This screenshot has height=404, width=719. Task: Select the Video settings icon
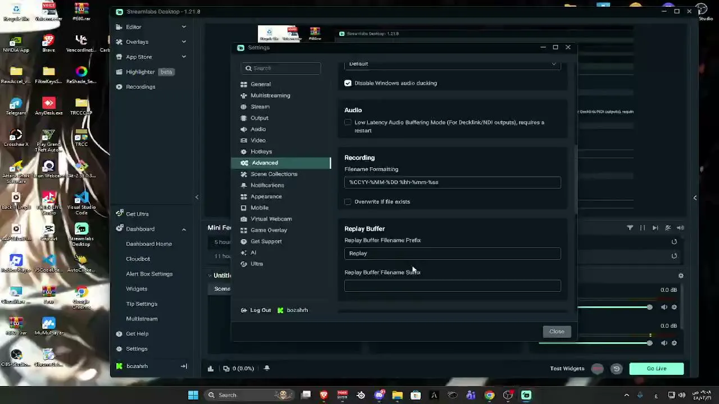point(244,140)
